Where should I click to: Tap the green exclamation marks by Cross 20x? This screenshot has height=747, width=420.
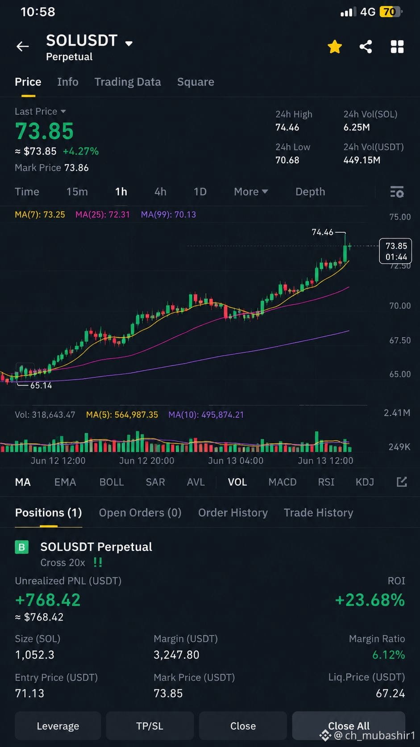[x=98, y=562]
